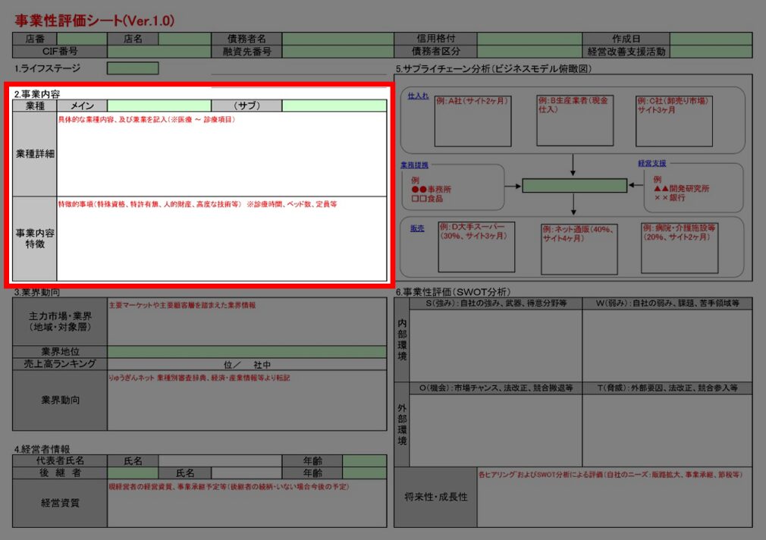Click the W(弱み) text area

coord(667,346)
